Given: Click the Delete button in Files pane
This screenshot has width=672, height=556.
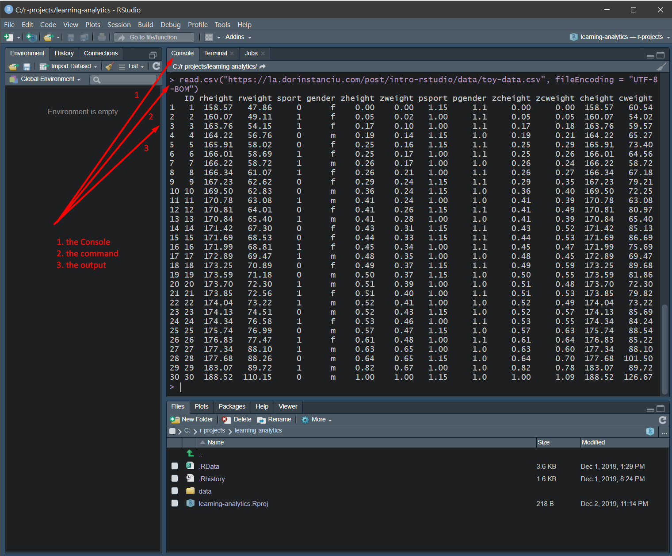Looking at the screenshot, I should pos(237,420).
